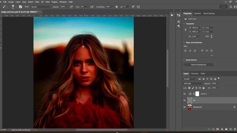
Task: Click the align left edges icon
Action: [x=186, y=51]
